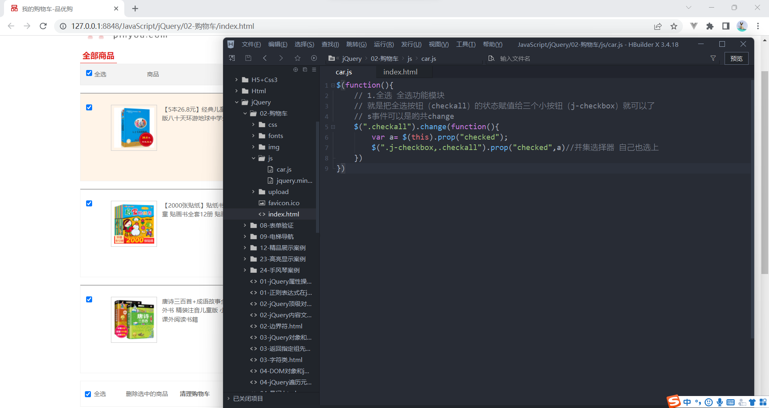Viewport: 769px width, 408px height.
Task: Click the 预览 button
Action: [x=736, y=58]
